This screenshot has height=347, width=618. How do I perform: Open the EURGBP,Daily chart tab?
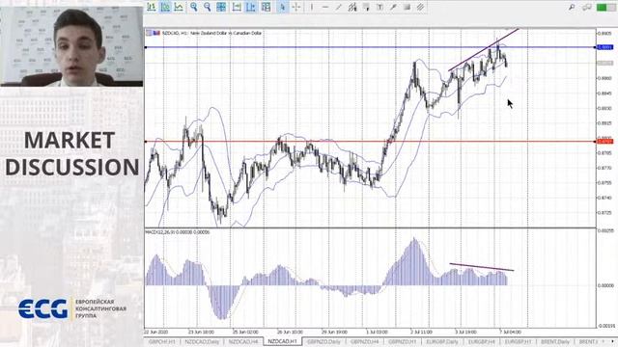(x=442, y=341)
